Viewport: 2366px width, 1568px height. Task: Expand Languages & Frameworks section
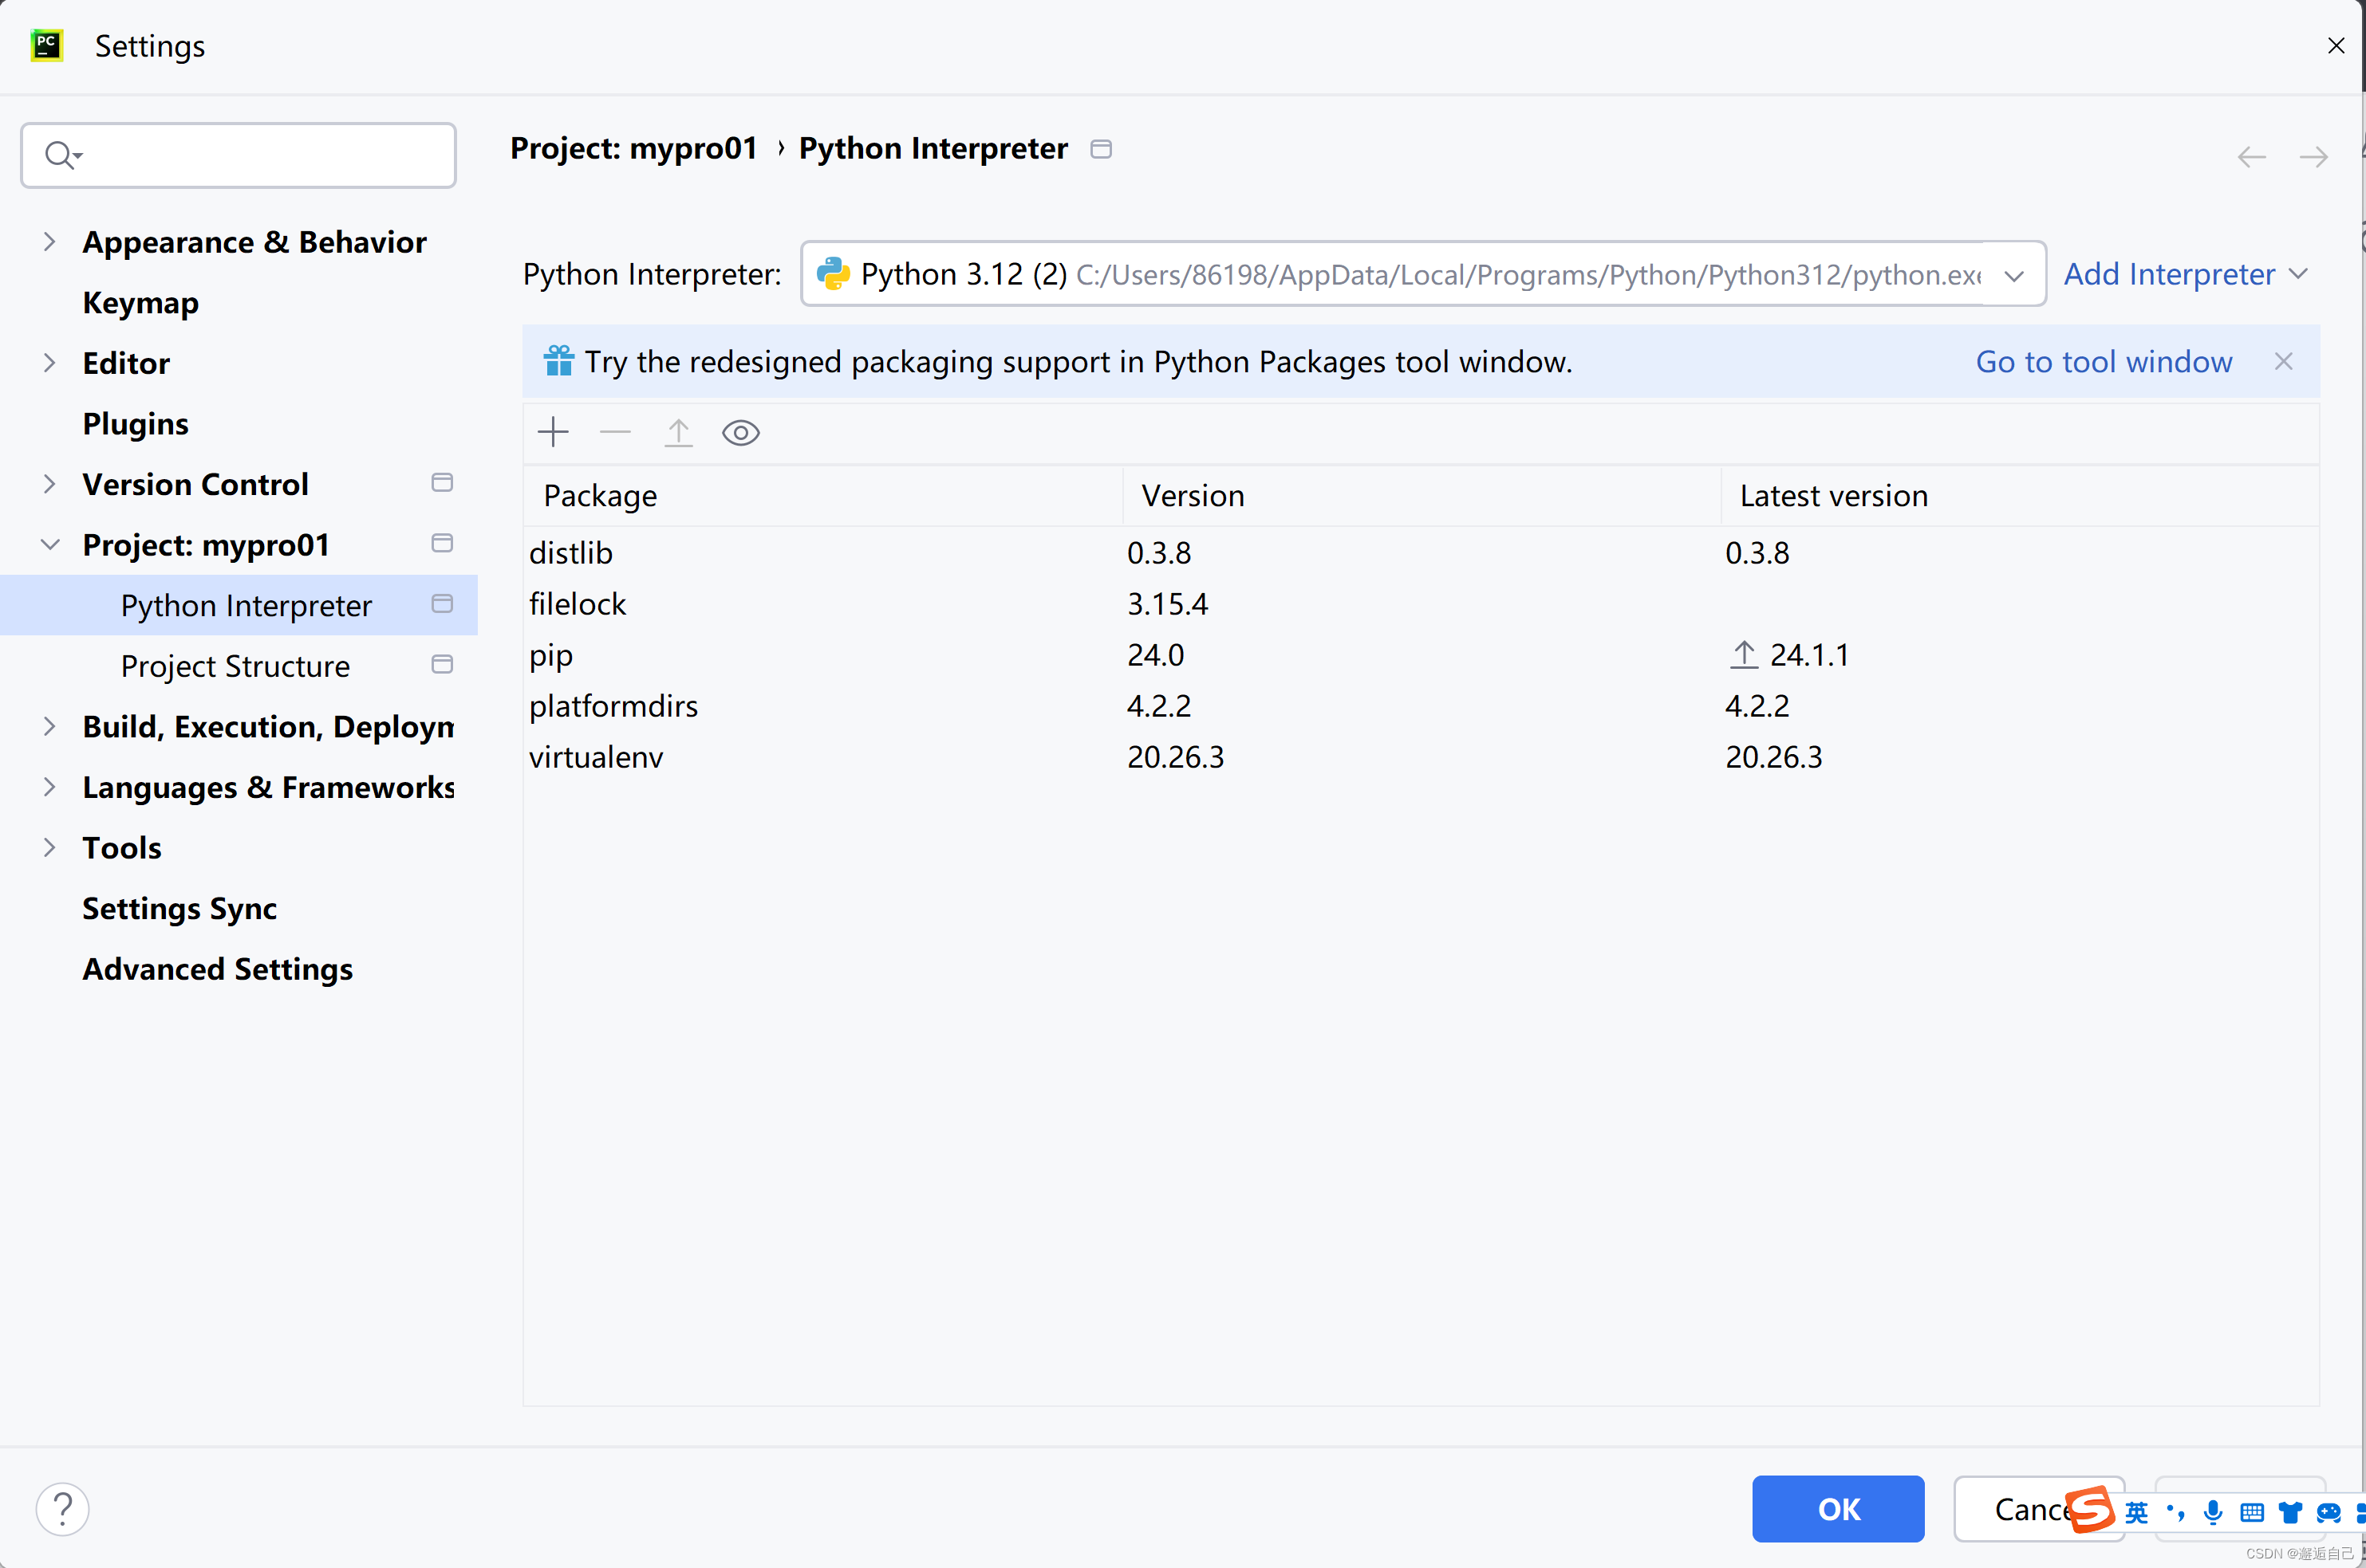[49, 787]
